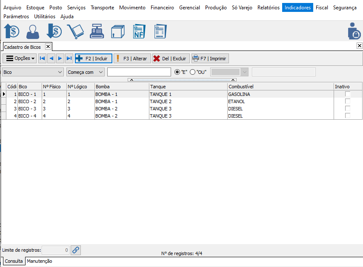Open the customer person silhouette icon
The height and width of the screenshot is (267, 363).
coord(33,32)
